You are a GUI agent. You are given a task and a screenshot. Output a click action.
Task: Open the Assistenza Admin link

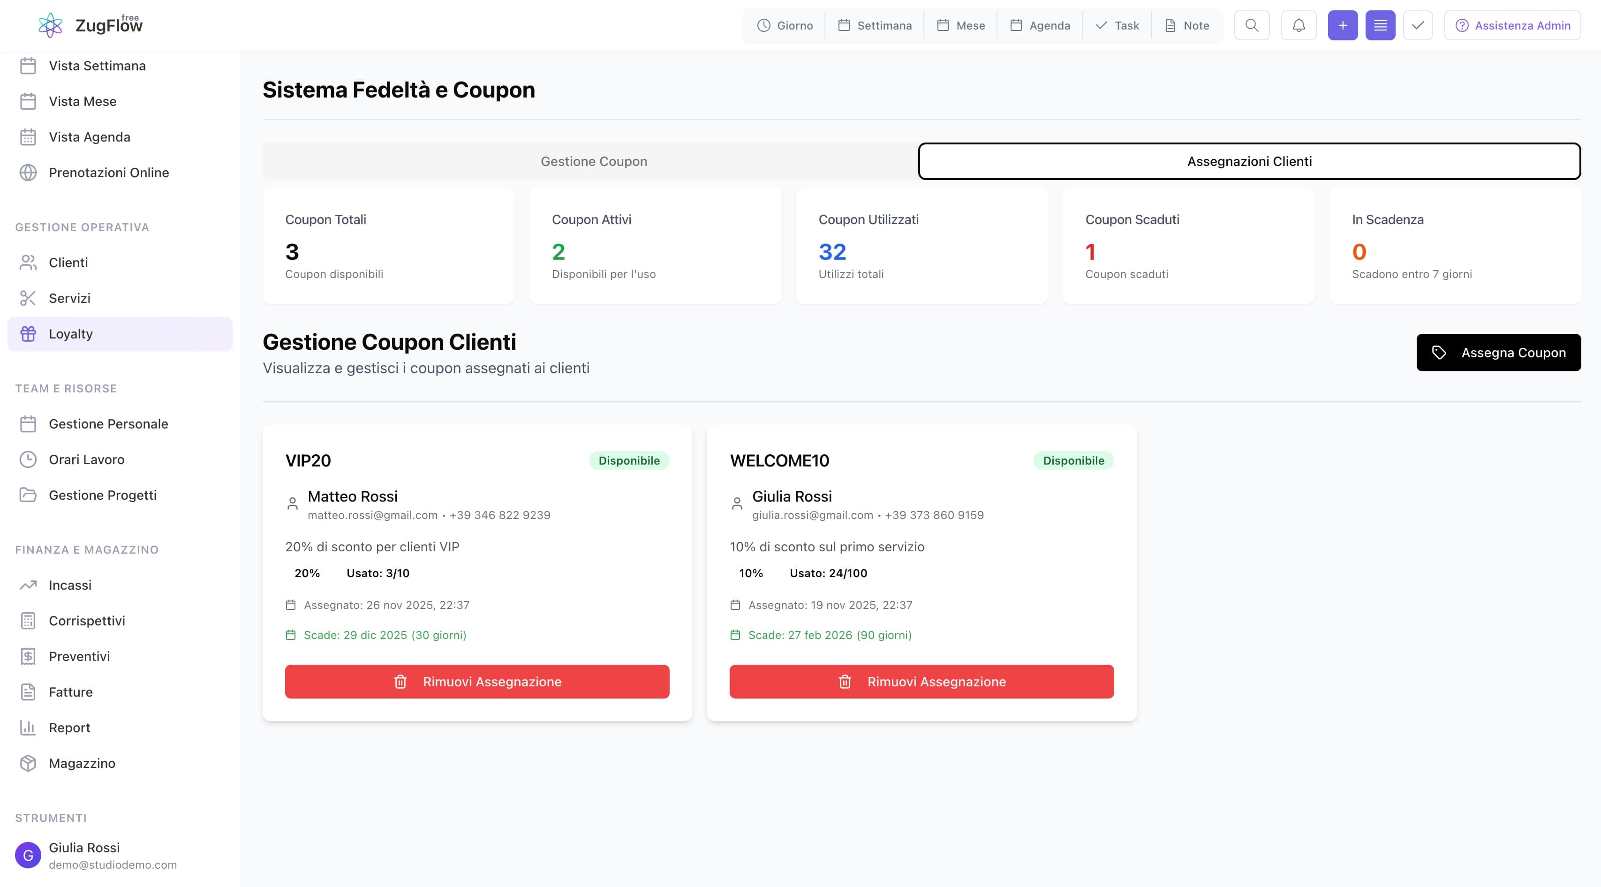tap(1512, 25)
